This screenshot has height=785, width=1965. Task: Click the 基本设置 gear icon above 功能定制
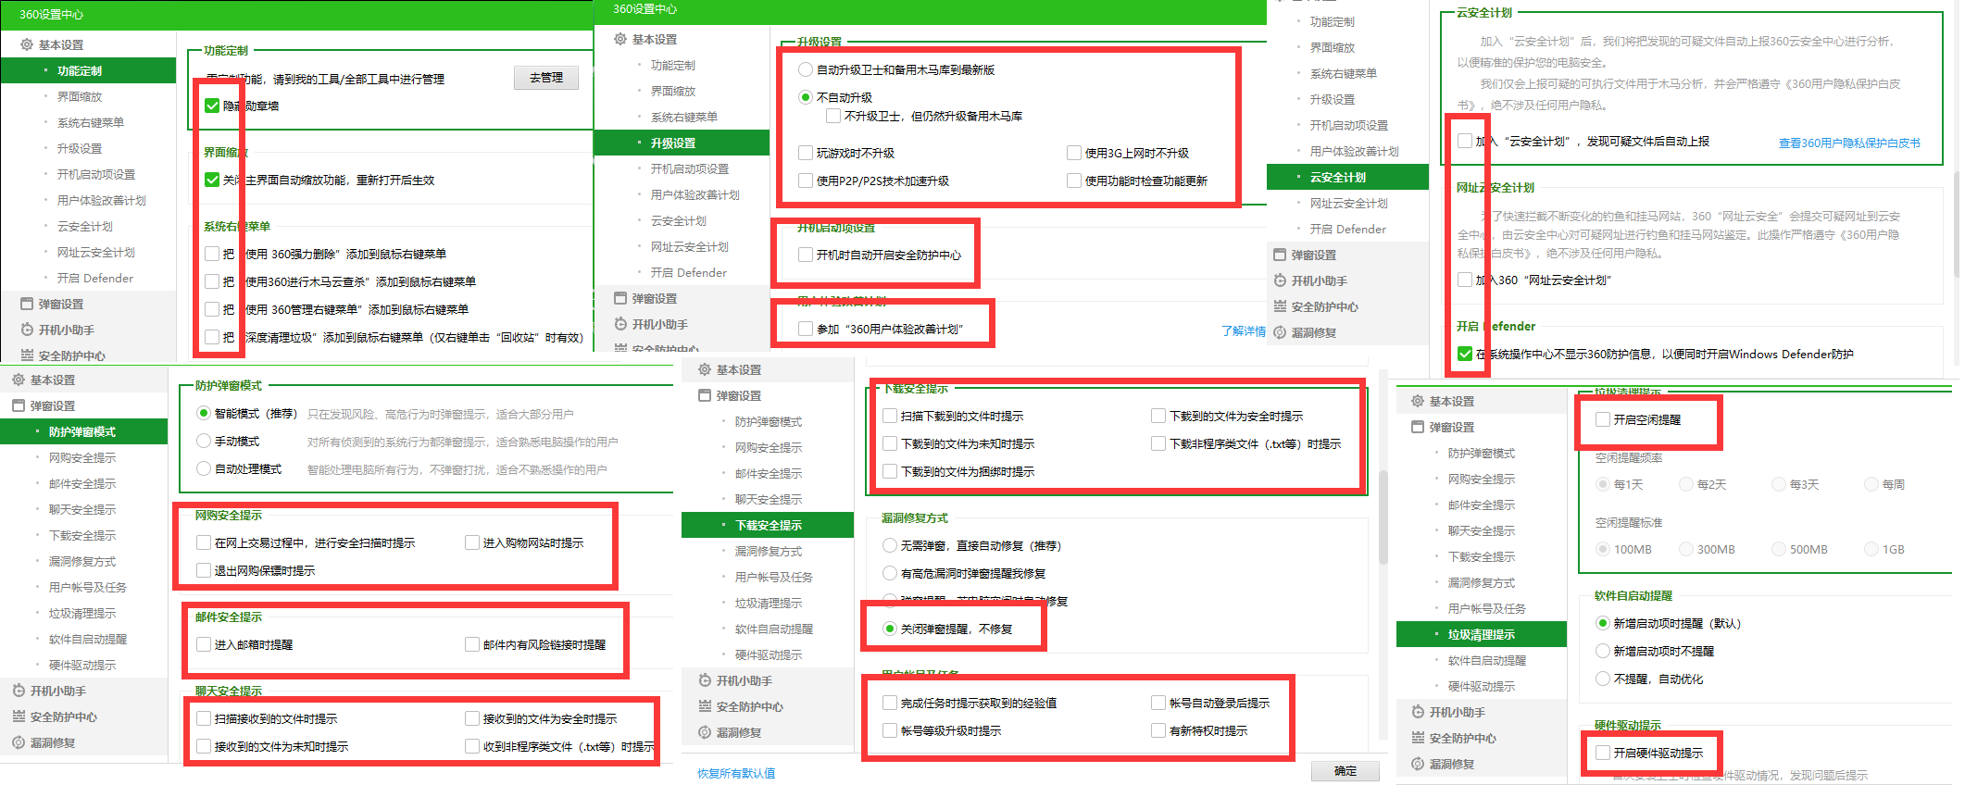click(27, 44)
